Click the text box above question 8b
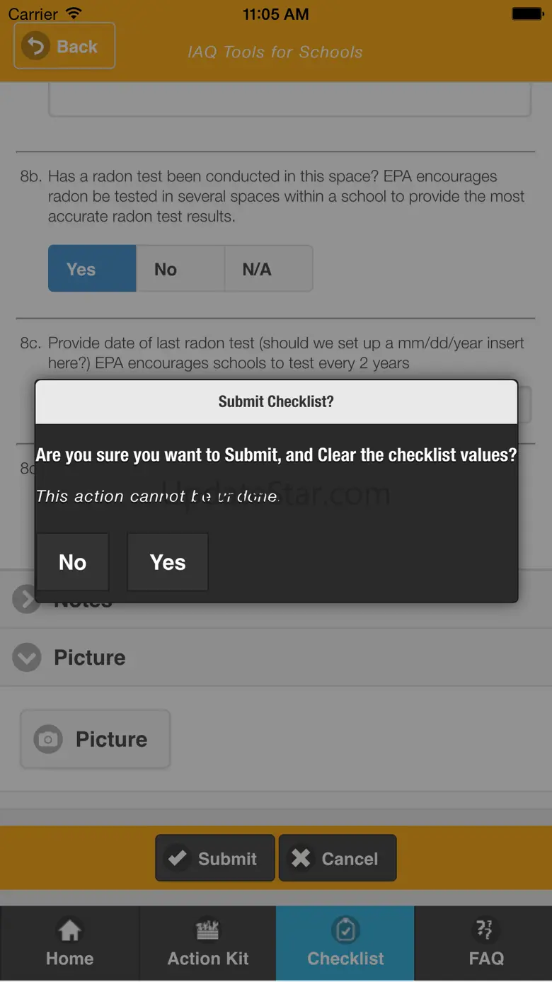Viewport: 552px width, 982px height. click(x=289, y=99)
